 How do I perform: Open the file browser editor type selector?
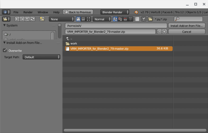(6, 19)
